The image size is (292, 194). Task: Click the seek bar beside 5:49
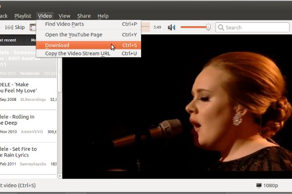[146, 27]
